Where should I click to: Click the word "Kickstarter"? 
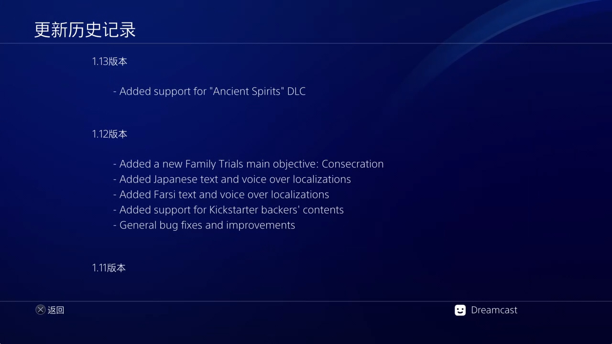pyautogui.click(x=233, y=210)
